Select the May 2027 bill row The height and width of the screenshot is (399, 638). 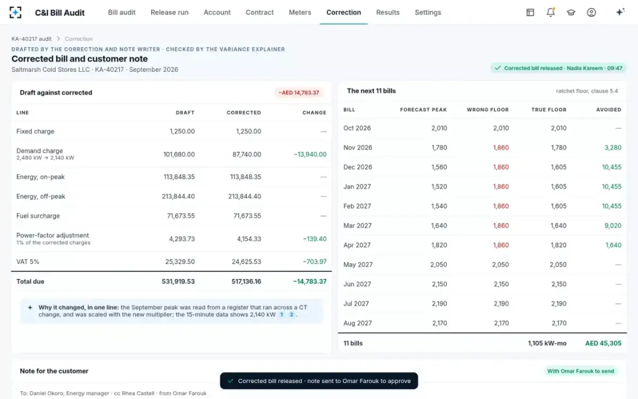point(482,264)
